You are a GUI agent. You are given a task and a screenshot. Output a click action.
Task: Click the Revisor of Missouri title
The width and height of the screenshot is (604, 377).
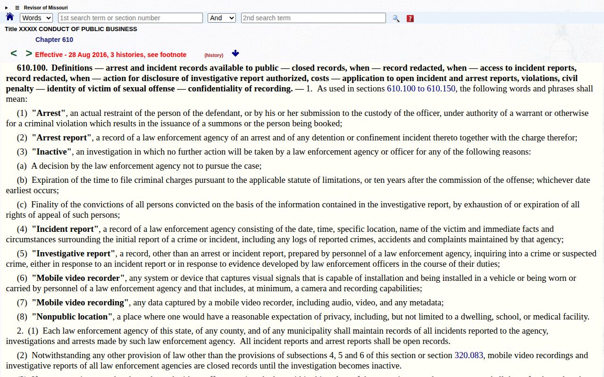(x=46, y=8)
